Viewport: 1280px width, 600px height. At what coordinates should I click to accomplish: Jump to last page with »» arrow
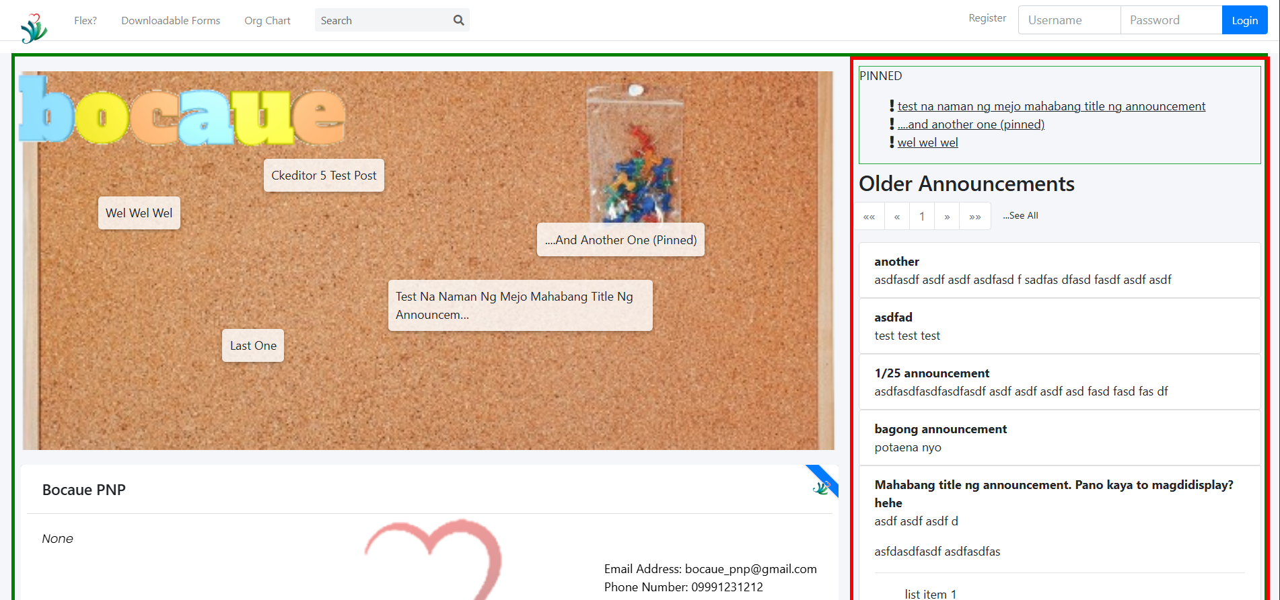[975, 217]
